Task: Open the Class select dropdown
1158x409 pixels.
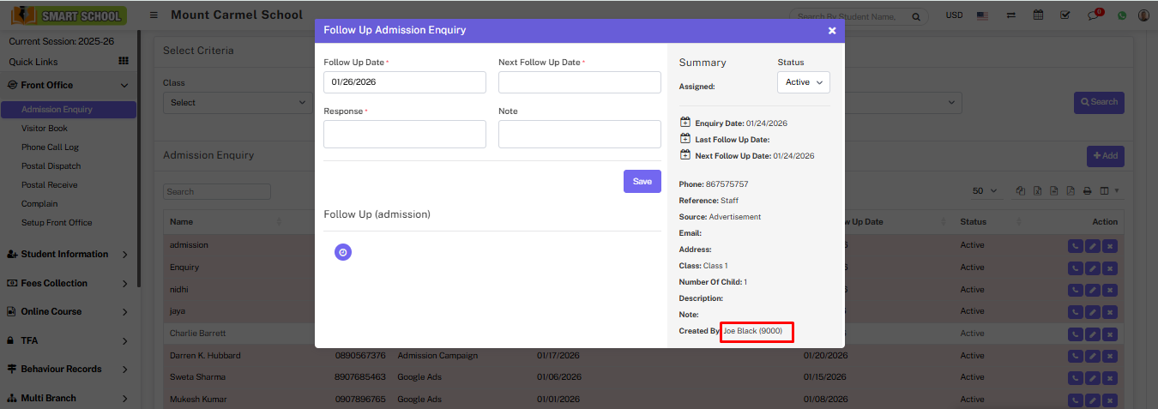Action: [237, 103]
